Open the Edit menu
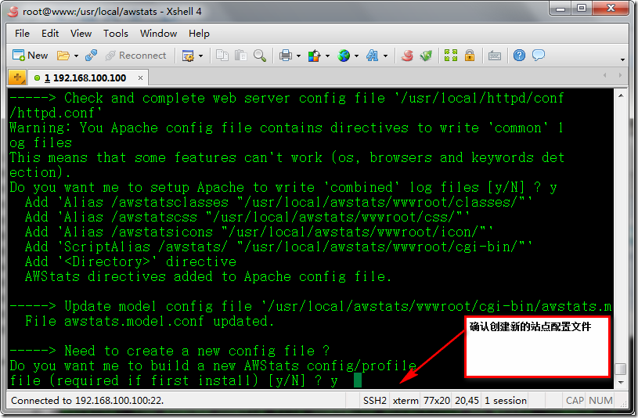This screenshot has height=418, width=638. click(x=50, y=34)
